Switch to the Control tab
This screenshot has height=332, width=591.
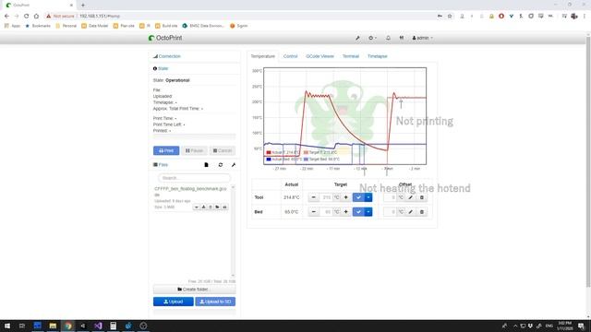[290, 56]
